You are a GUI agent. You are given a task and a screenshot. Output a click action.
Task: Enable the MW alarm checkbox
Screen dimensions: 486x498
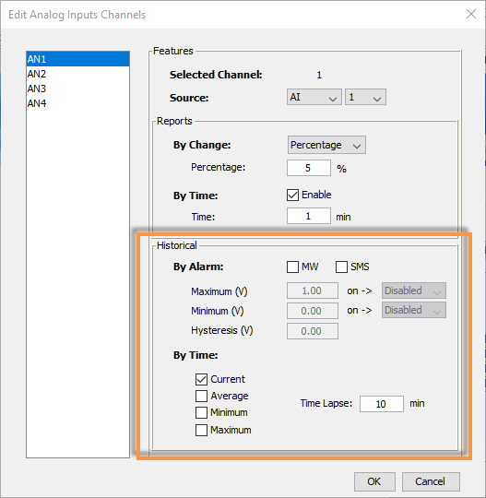click(x=292, y=267)
